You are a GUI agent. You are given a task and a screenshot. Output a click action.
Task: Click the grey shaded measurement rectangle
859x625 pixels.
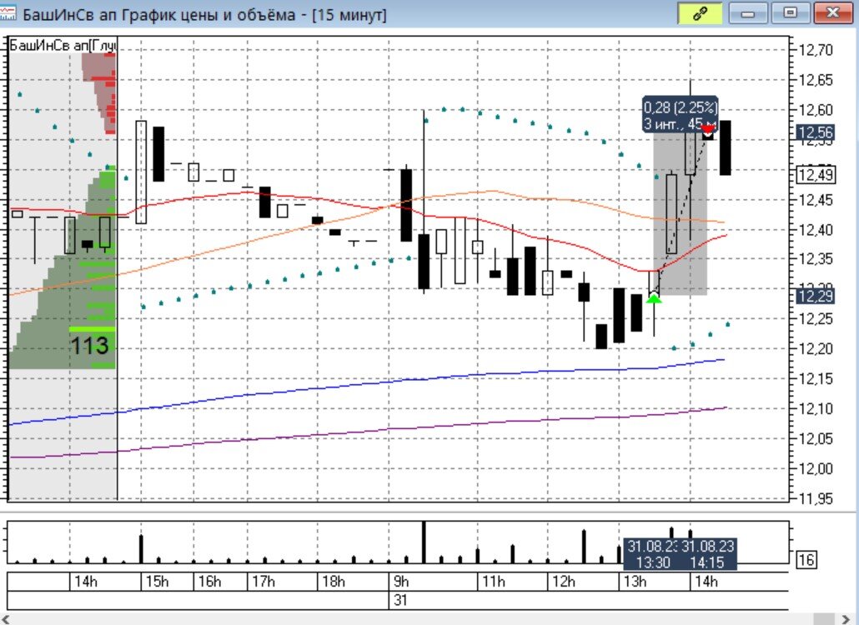pyautogui.click(x=680, y=213)
